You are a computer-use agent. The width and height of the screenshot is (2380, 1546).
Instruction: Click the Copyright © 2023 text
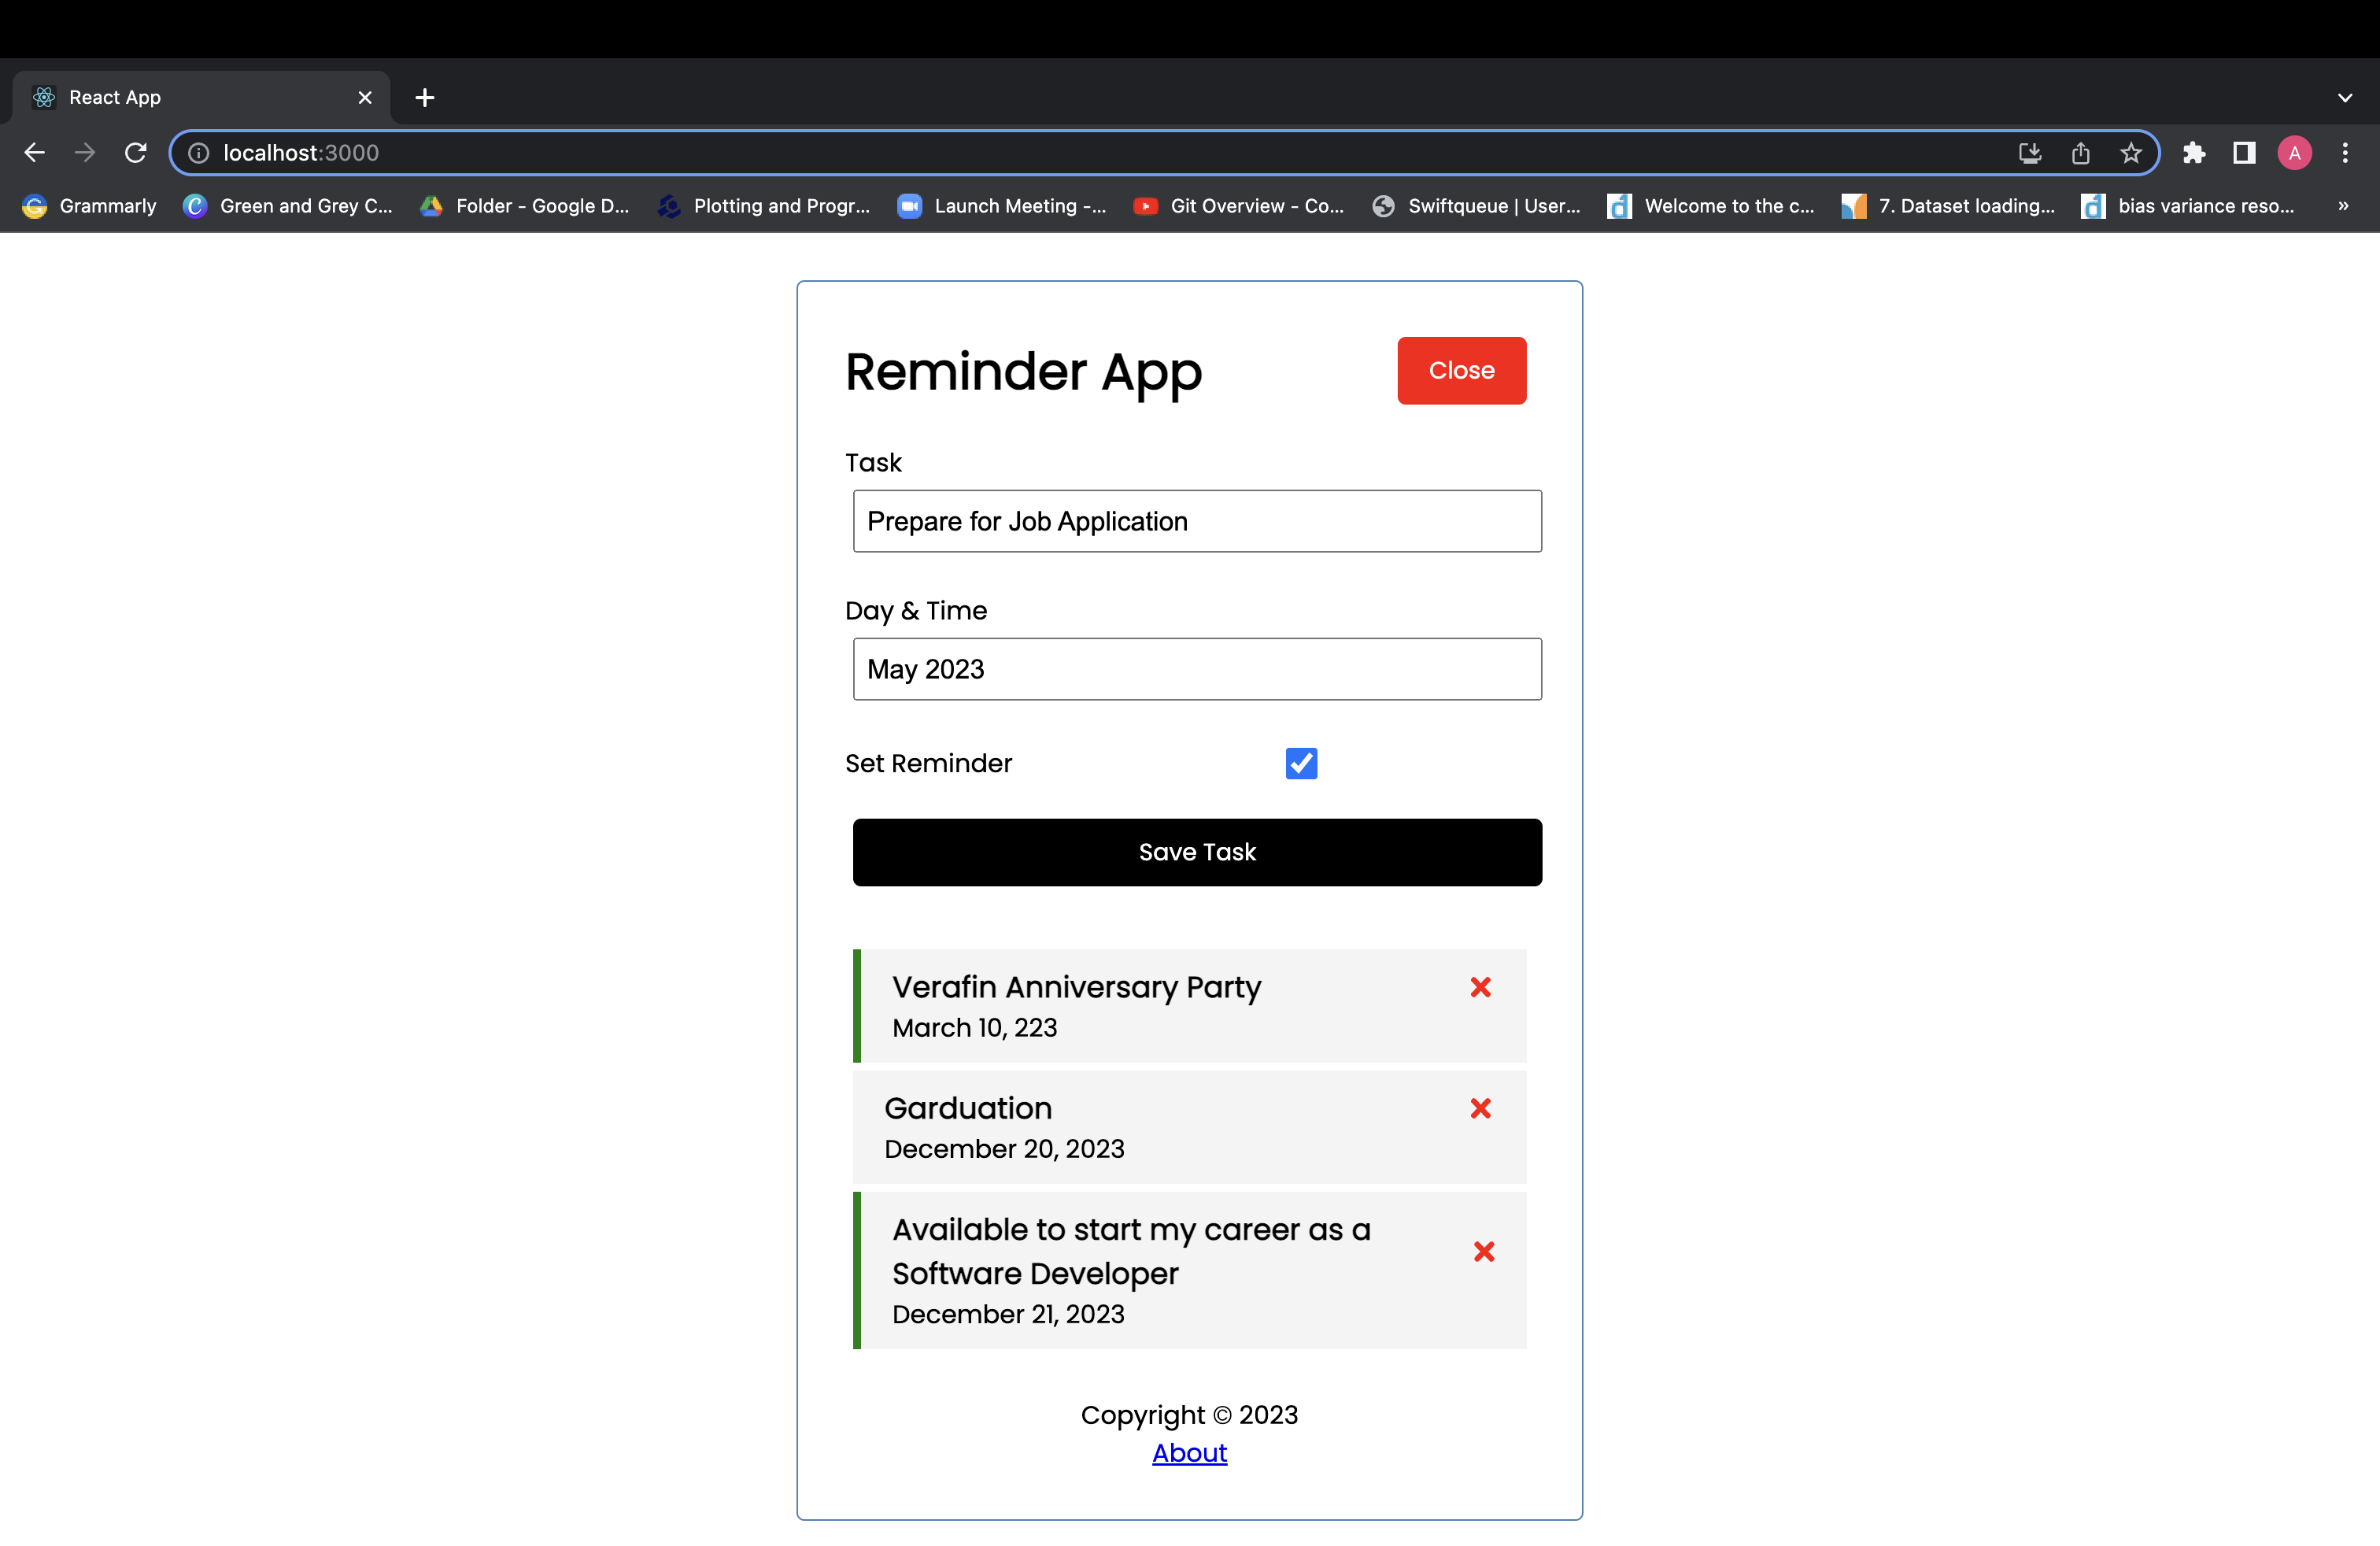tap(1189, 1415)
